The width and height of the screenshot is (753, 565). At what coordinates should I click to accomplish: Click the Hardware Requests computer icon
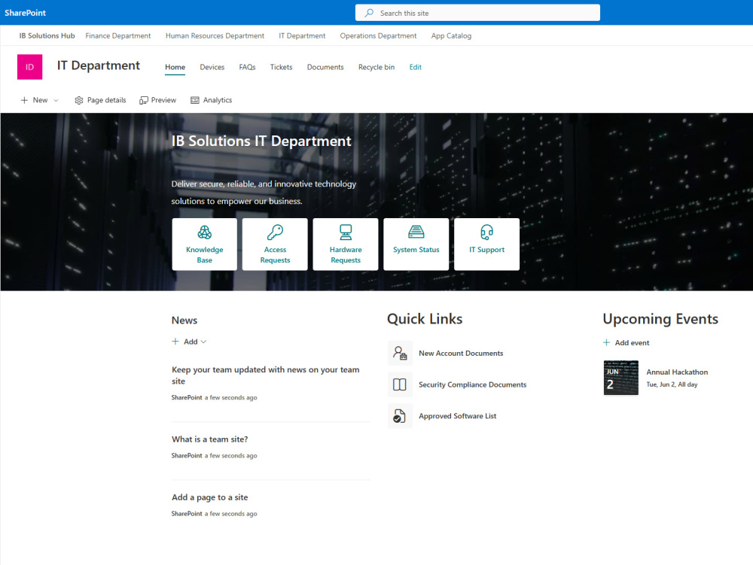(346, 232)
